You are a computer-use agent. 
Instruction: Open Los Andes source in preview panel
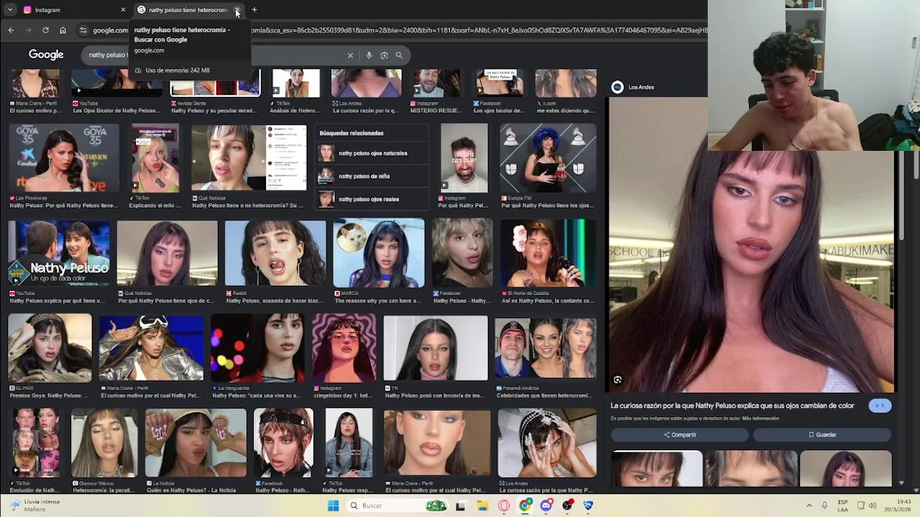633,87
